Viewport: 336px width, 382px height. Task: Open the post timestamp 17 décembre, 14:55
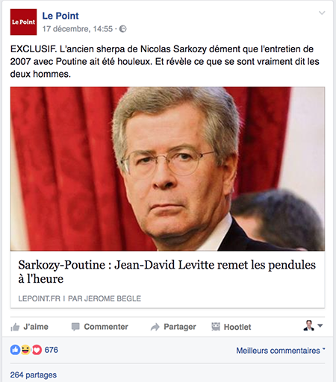point(78,29)
